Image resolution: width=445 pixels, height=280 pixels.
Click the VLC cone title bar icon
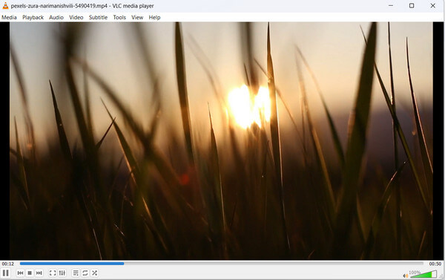(x=5, y=6)
